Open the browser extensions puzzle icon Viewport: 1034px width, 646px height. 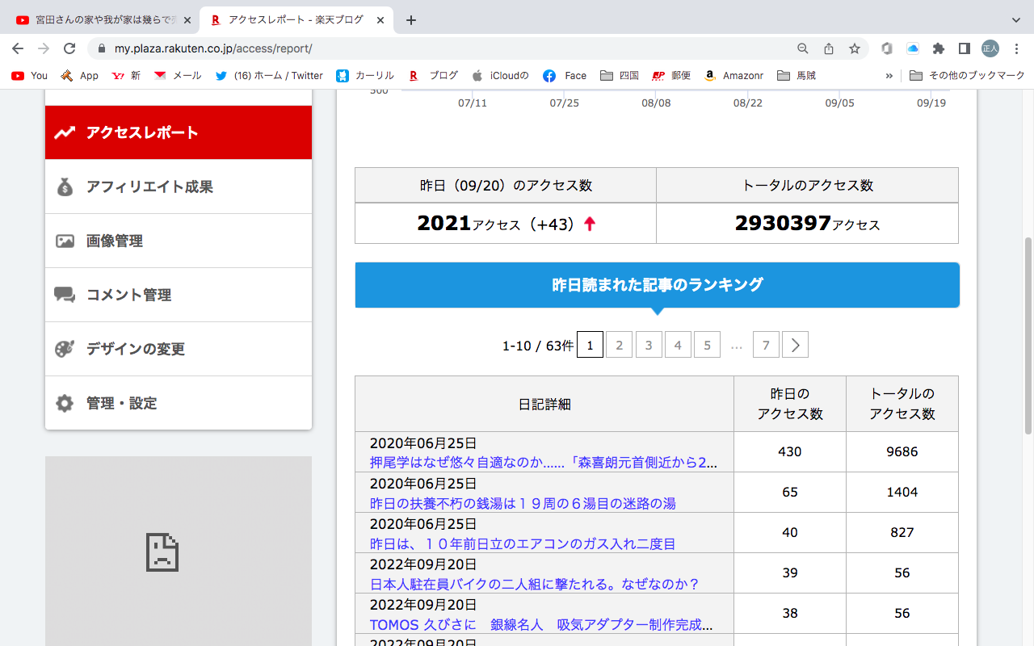click(938, 48)
